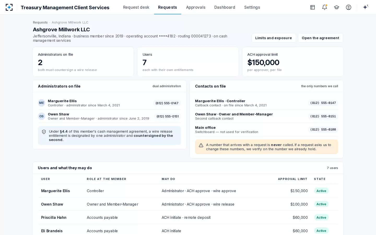Click the MAY DO column header

[168, 179]
